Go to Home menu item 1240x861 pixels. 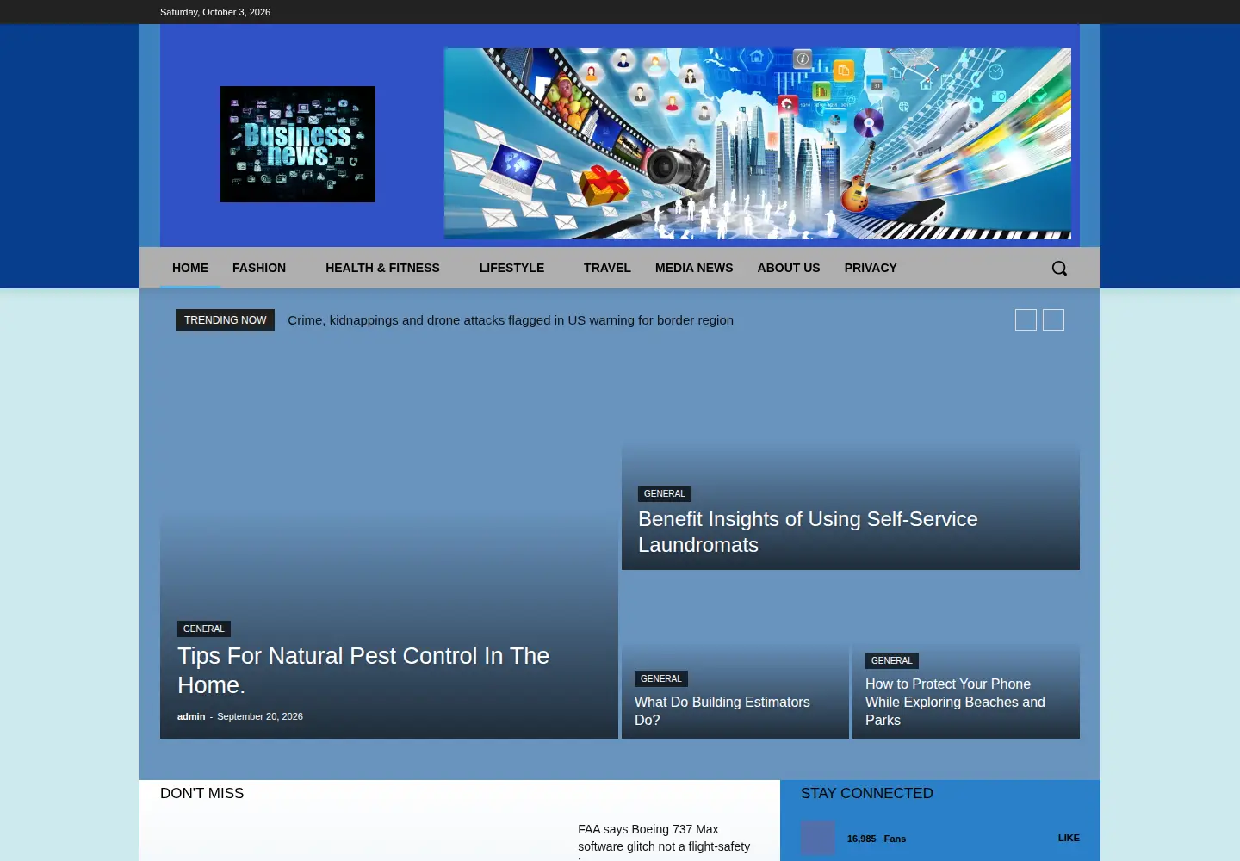click(x=190, y=268)
